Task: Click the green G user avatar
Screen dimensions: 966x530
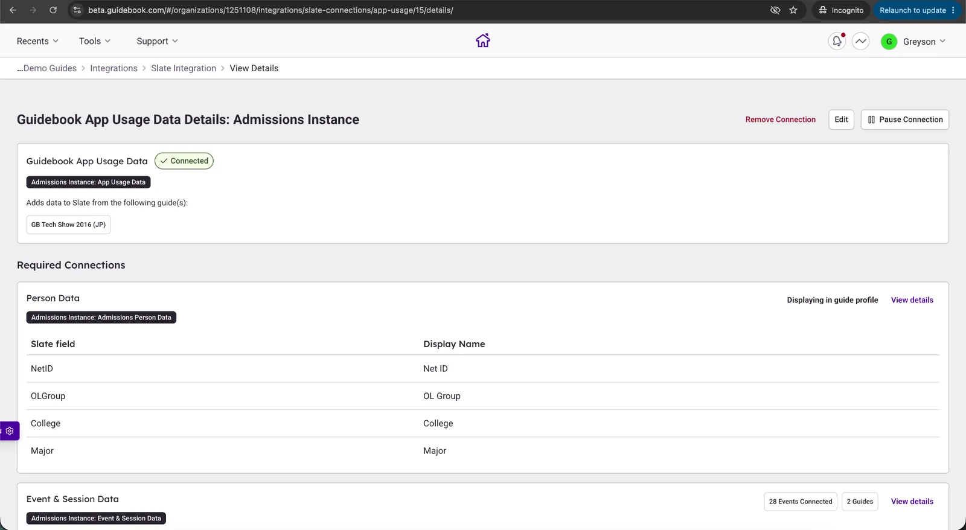Action: tap(889, 42)
